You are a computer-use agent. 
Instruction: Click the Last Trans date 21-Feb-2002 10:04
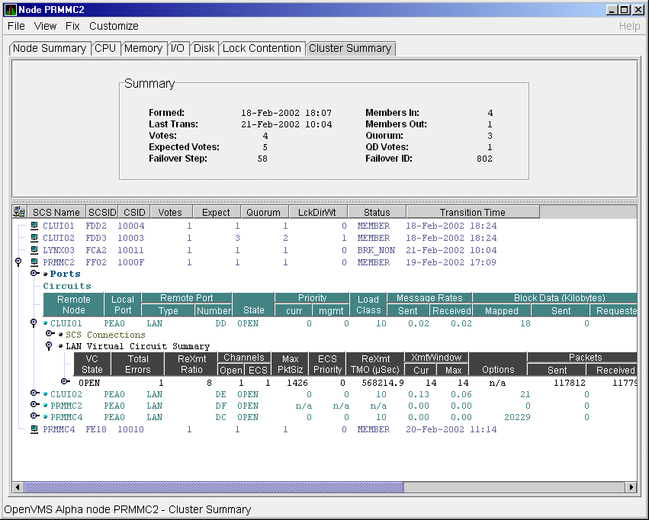click(287, 124)
